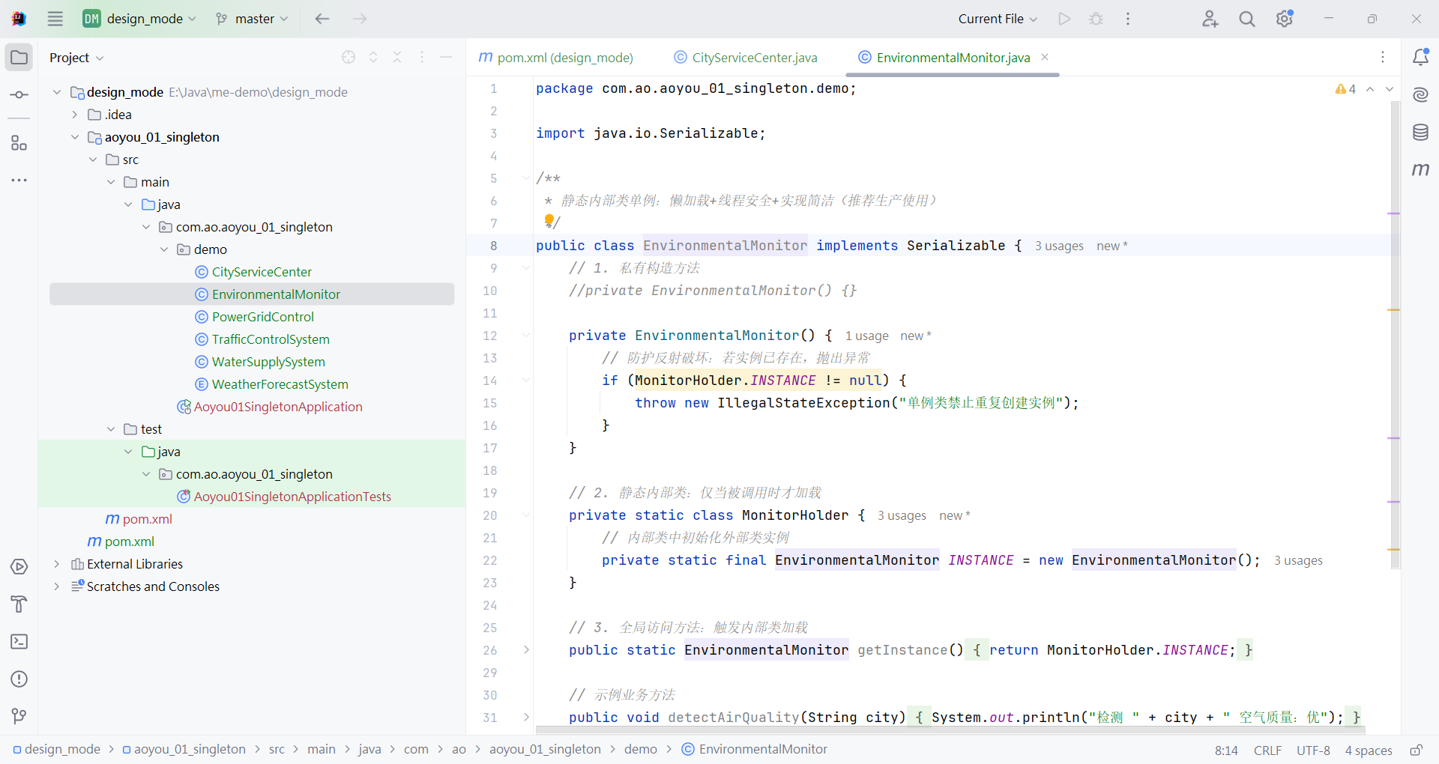Switch to the pom.xml (design_mode) tab
1439x764 pixels.
point(564,58)
